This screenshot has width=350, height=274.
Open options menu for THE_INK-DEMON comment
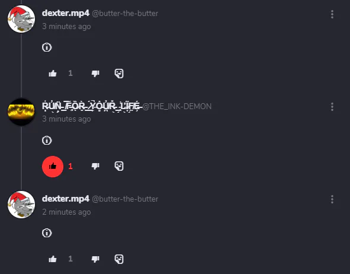point(332,107)
